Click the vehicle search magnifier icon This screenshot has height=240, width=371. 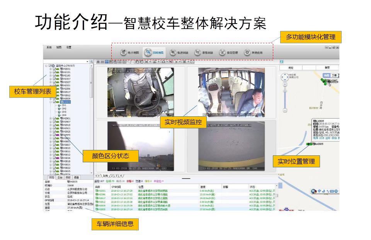point(92,61)
